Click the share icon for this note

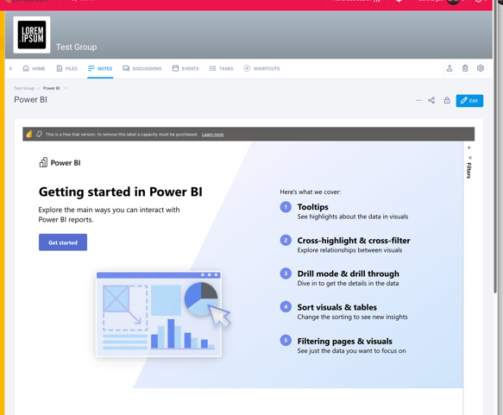pyautogui.click(x=431, y=100)
